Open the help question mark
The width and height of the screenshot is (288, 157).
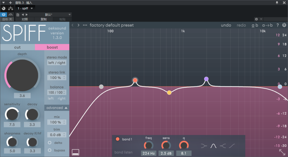(278, 25)
